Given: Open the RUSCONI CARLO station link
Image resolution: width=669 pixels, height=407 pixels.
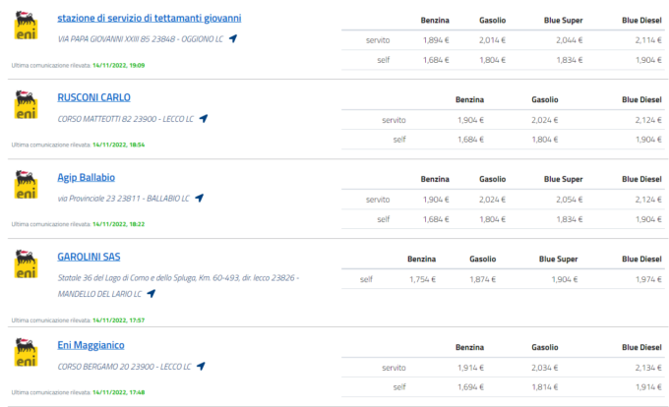Looking at the screenshot, I should (x=93, y=97).
